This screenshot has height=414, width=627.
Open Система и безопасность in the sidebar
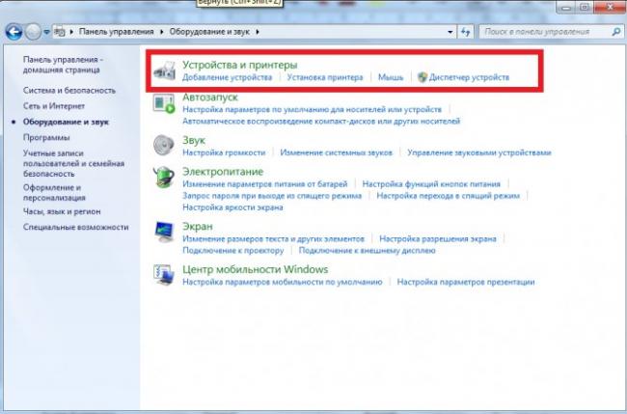point(69,91)
